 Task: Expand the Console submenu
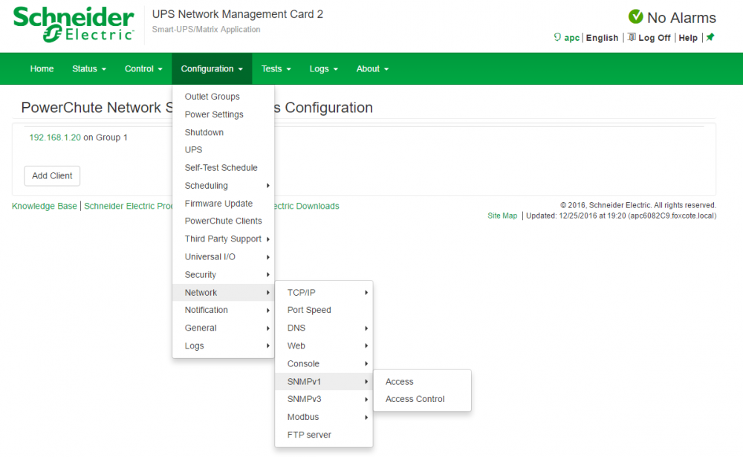click(x=324, y=363)
